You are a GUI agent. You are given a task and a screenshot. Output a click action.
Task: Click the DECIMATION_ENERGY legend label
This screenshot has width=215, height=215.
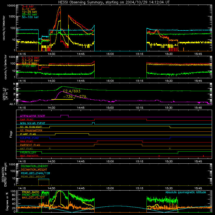[34, 166]
